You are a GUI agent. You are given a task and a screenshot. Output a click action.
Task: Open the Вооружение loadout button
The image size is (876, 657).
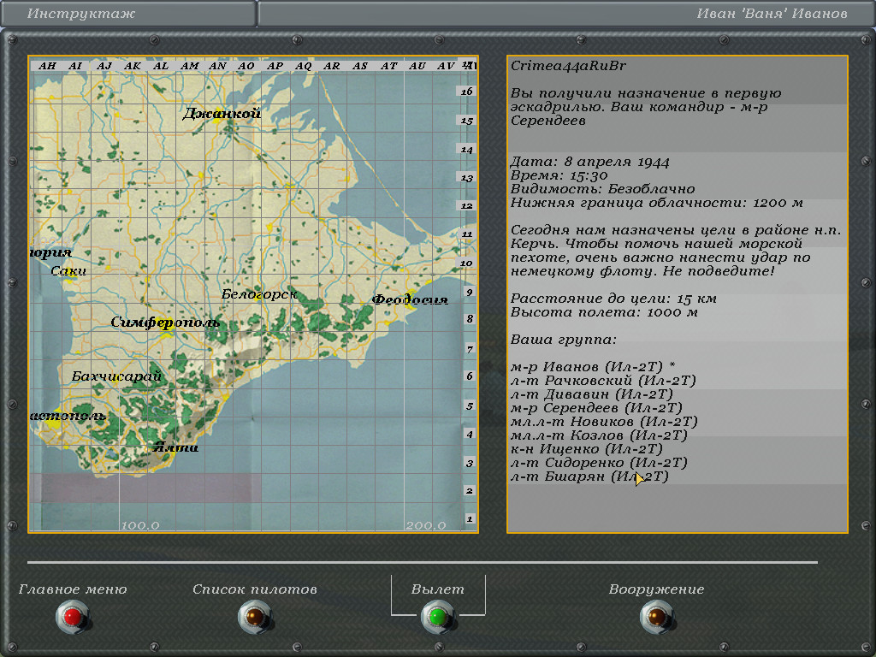tap(656, 616)
